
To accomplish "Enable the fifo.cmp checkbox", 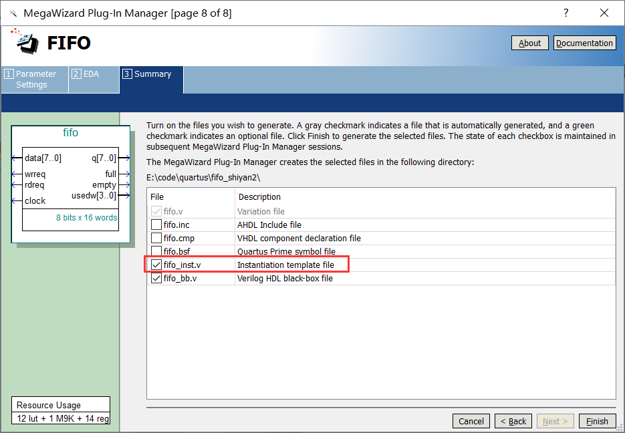I will tap(156, 238).
